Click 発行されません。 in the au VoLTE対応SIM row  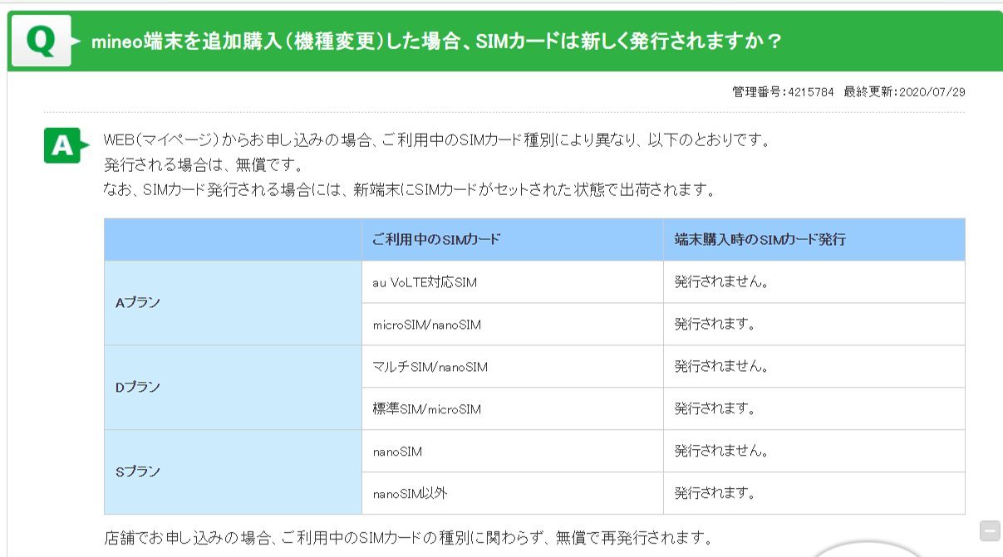pos(721,282)
